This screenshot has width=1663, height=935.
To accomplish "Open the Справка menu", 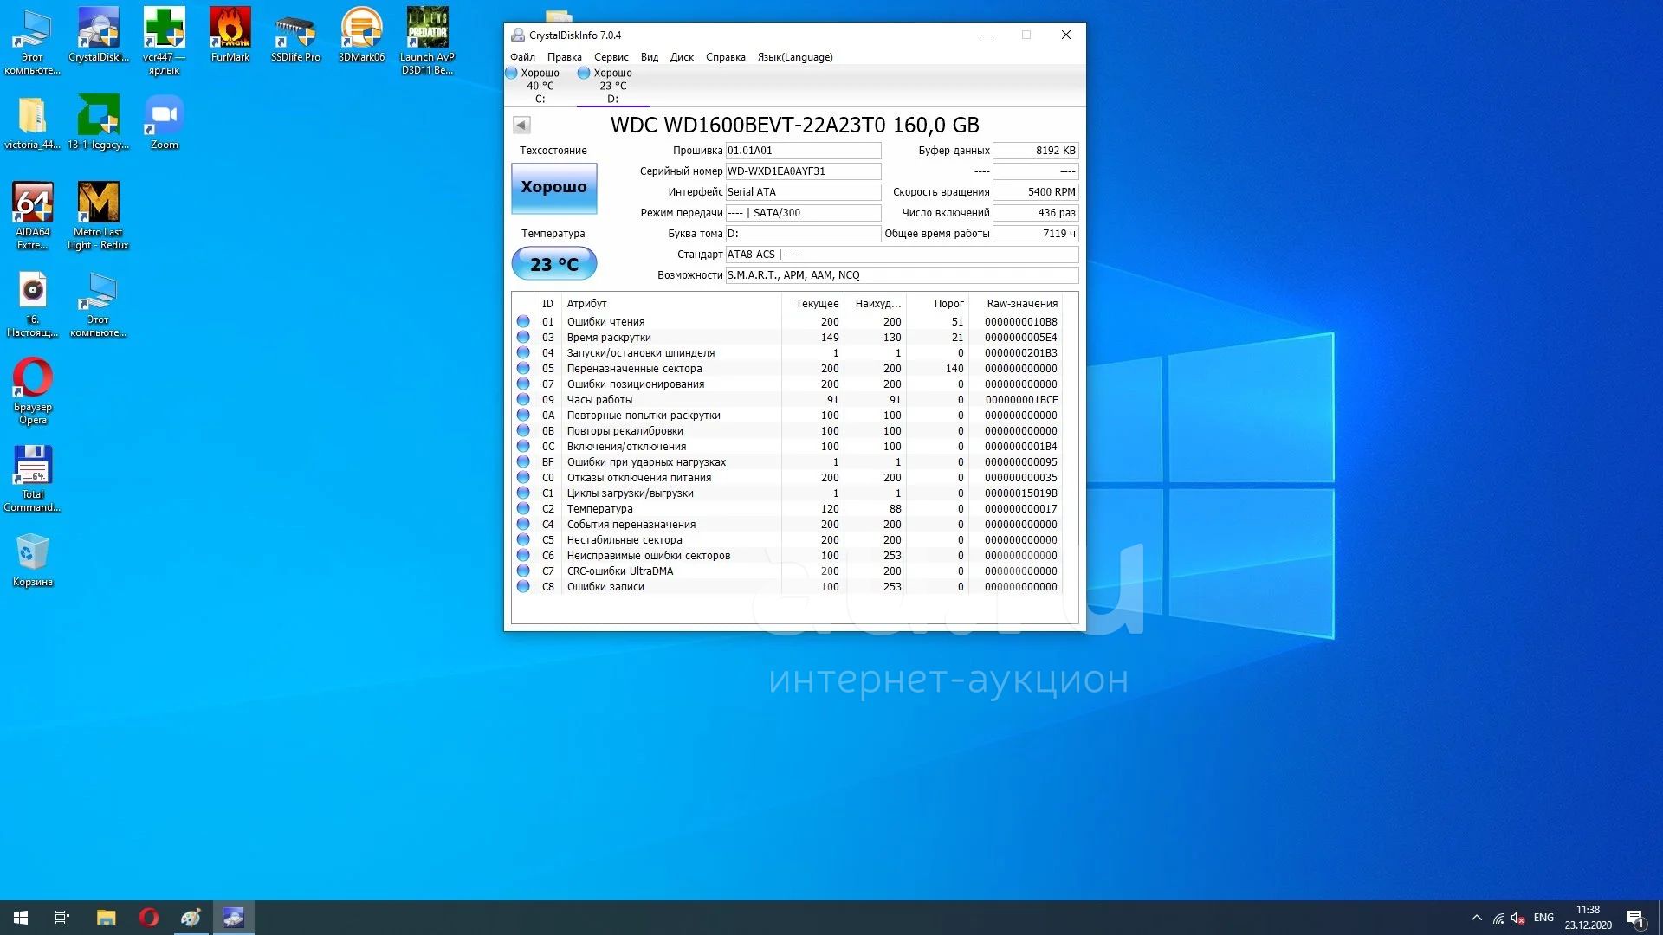I will (x=725, y=57).
